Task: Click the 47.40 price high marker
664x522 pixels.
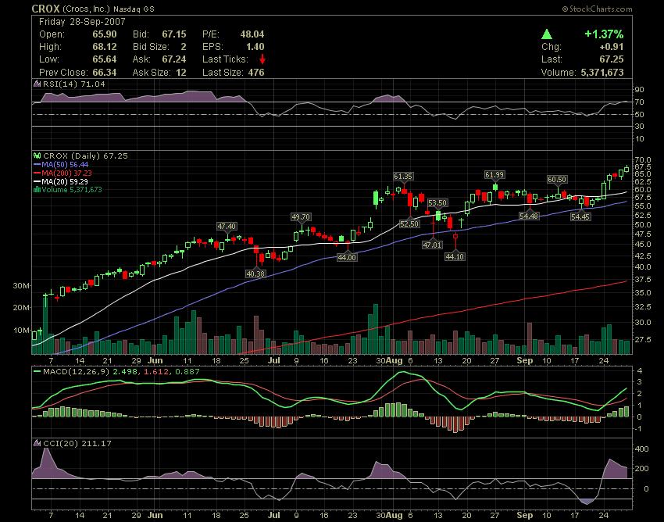Action: tap(227, 227)
